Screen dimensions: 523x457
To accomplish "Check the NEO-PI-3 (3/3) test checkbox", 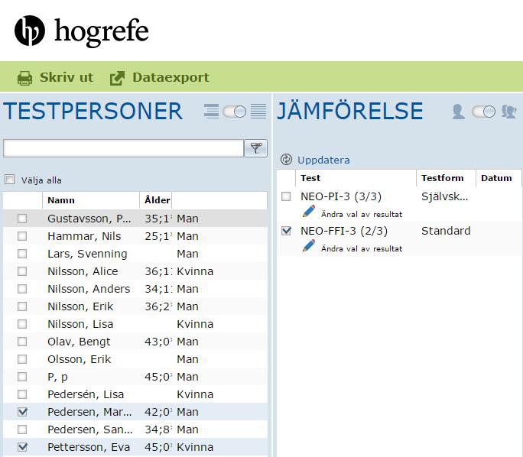I will coord(286,196).
